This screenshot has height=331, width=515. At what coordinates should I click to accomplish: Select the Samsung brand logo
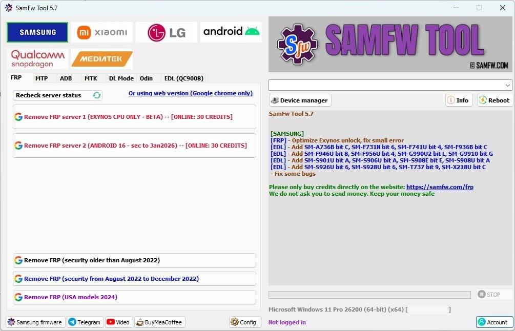[37, 32]
